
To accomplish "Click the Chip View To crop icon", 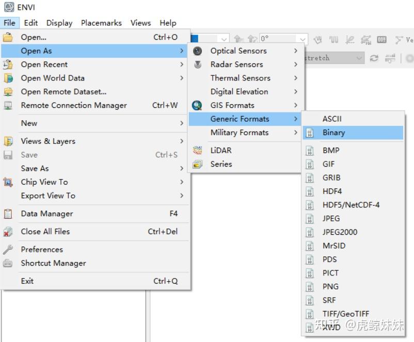I will pyautogui.click(x=8, y=182).
